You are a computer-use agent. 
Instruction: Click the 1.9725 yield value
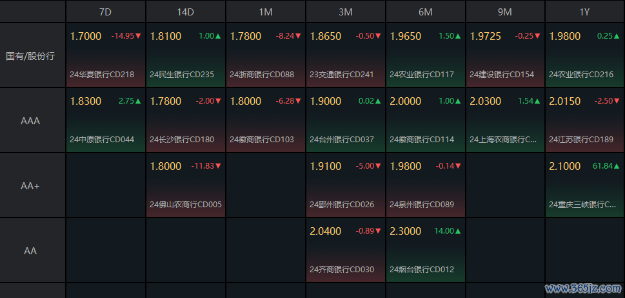tap(486, 36)
